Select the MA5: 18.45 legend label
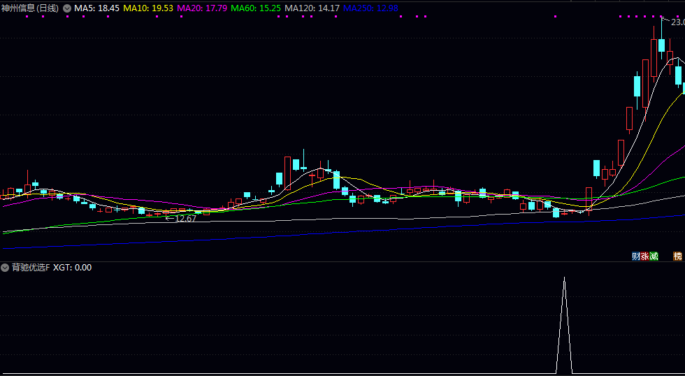The width and height of the screenshot is (685, 376). click(97, 8)
